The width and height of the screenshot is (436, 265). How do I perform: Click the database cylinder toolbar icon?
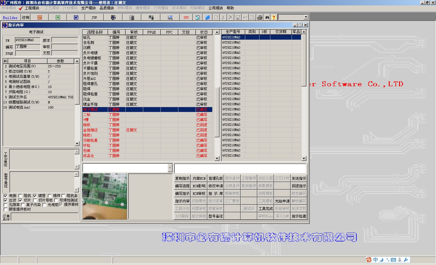[x=132, y=18]
